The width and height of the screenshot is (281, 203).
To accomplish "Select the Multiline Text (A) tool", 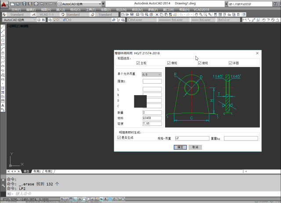I will point(3,105).
